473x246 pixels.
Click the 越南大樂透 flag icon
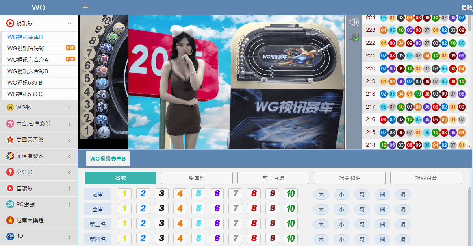(x=10, y=220)
